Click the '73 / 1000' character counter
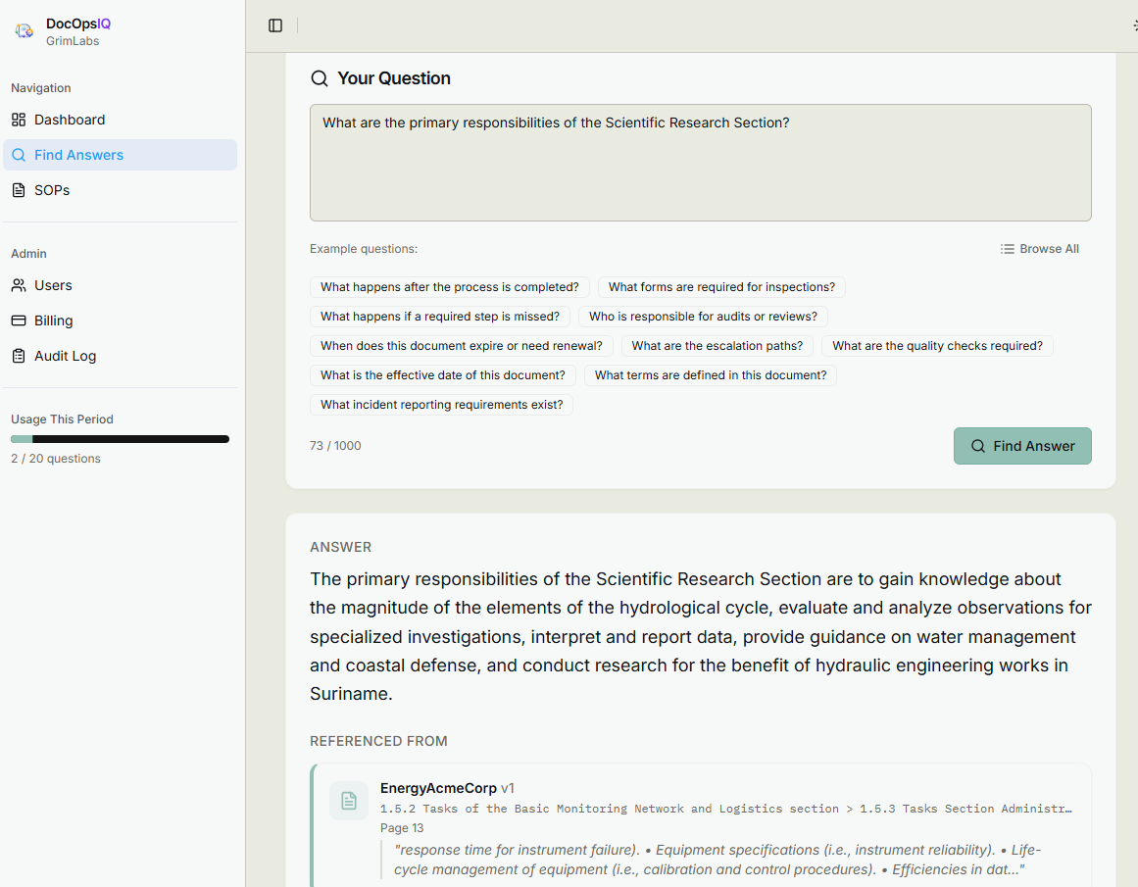 click(x=335, y=446)
